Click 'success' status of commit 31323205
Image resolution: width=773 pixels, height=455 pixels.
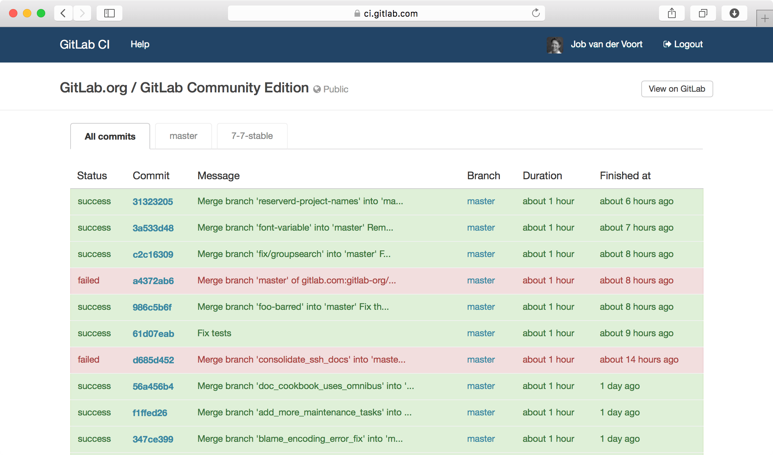(x=94, y=201)
